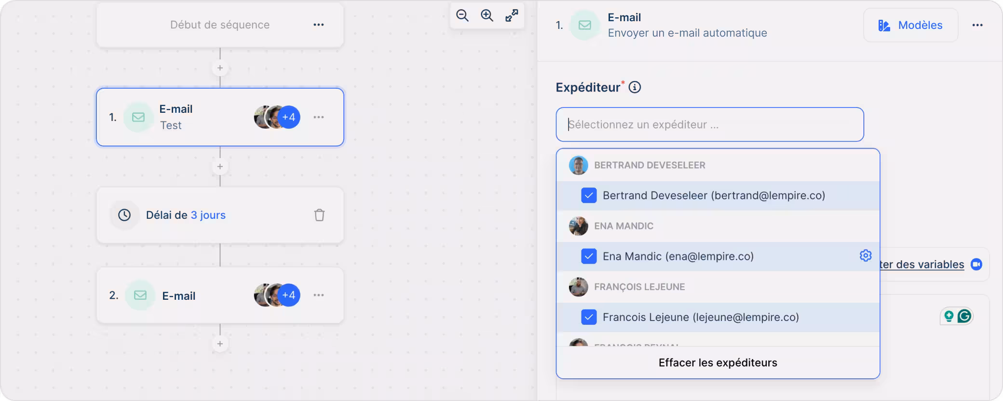The height and width of the screenshot is (401, 1003).
Task: Open Début de séquence three-dot menu
Action: click(x=319, y=25)
